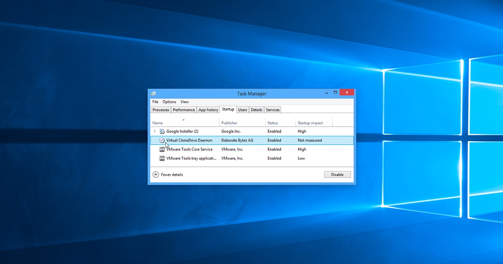
Task: Expand the Google Installer (2) group
Action: (155, 132)
